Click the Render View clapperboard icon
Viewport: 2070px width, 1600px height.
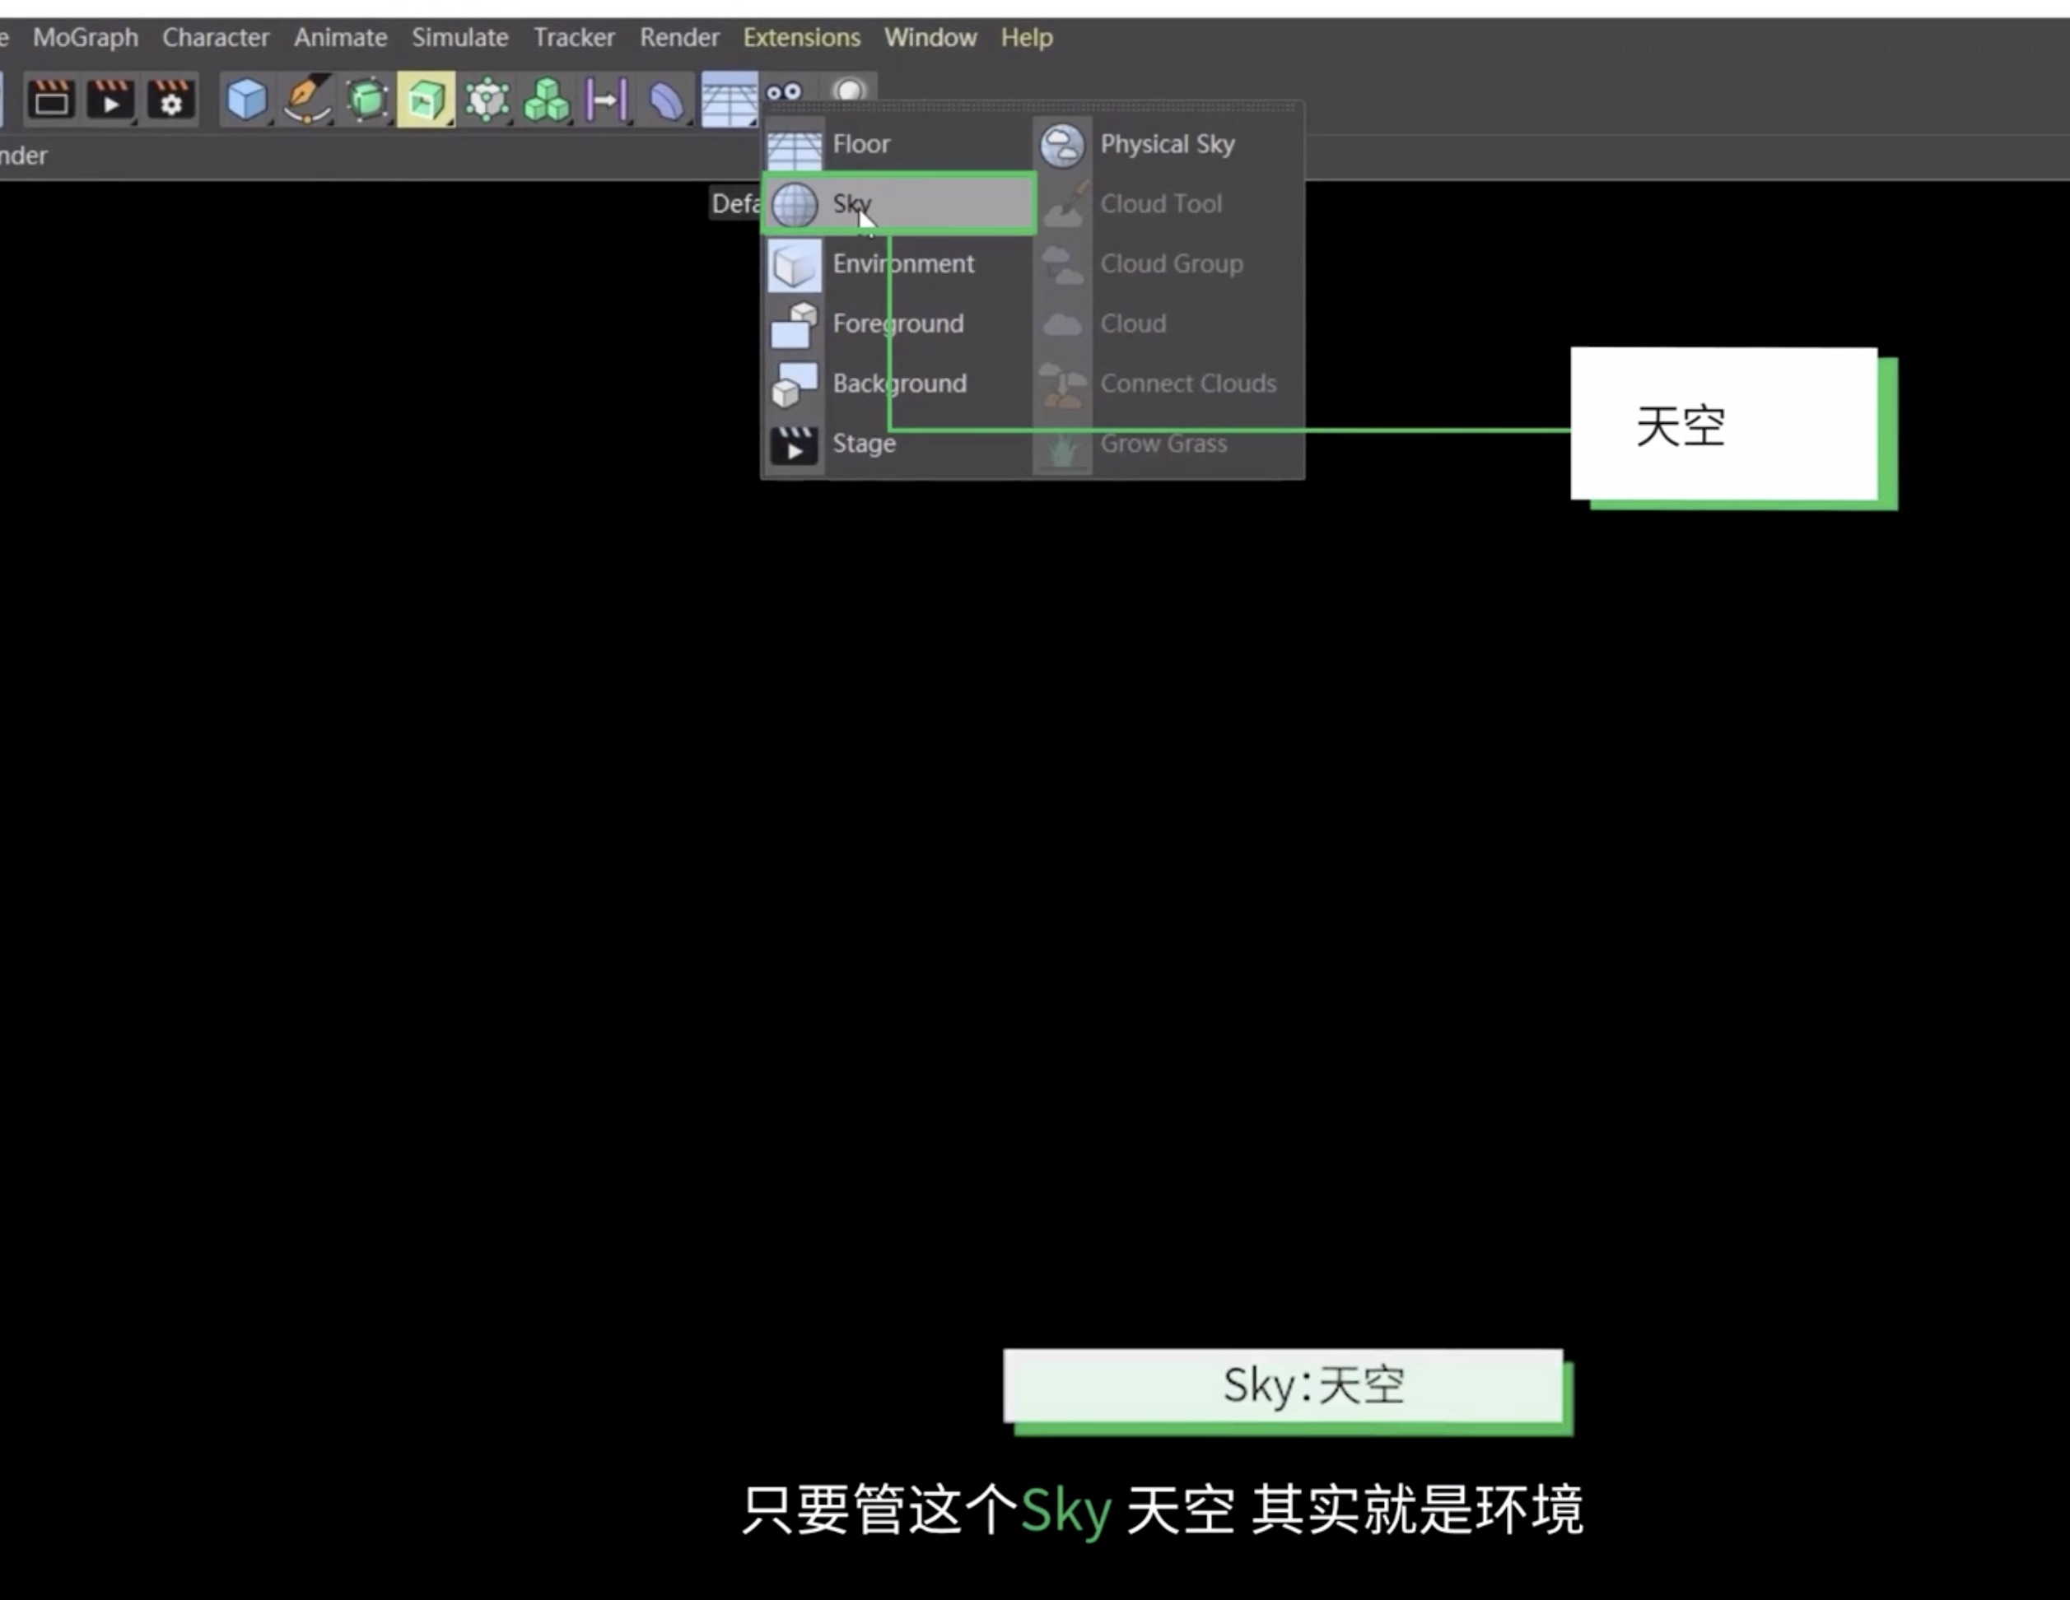click(51, 99)
